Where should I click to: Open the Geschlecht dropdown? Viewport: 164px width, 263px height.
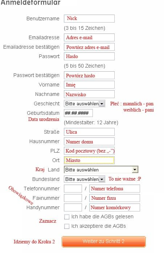coord(85,104)
